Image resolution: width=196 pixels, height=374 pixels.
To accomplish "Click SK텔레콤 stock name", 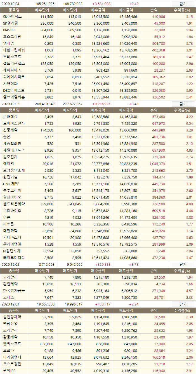I will click(11, 23).
